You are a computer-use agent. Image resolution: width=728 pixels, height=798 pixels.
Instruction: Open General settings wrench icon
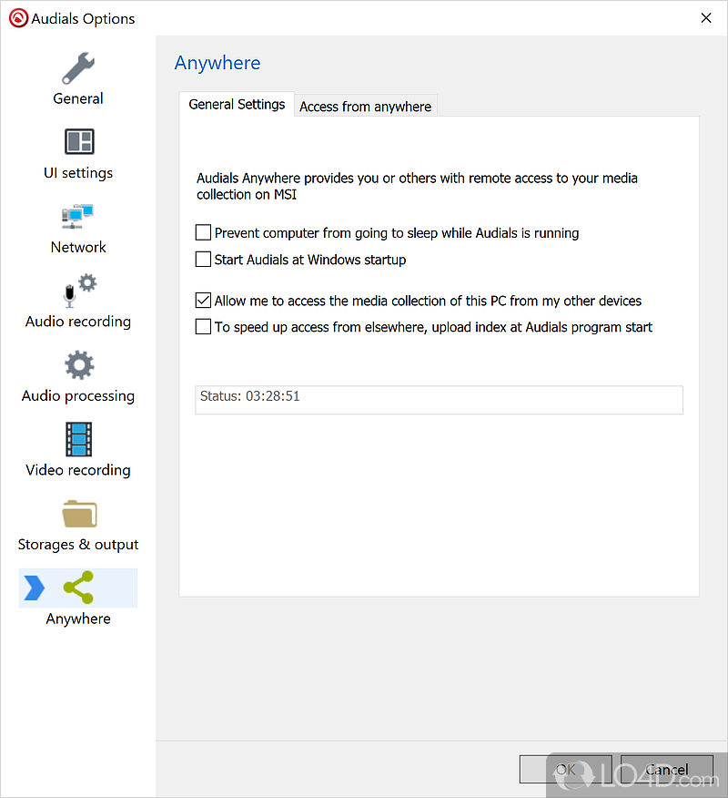coord(78,67)
